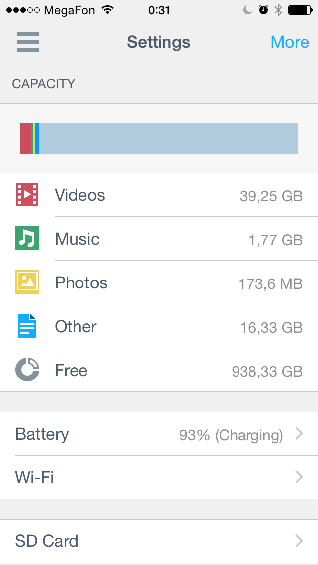The image size is (318, 565).
Task: Tap the blue Other document icon
Action: click(27, 326)
